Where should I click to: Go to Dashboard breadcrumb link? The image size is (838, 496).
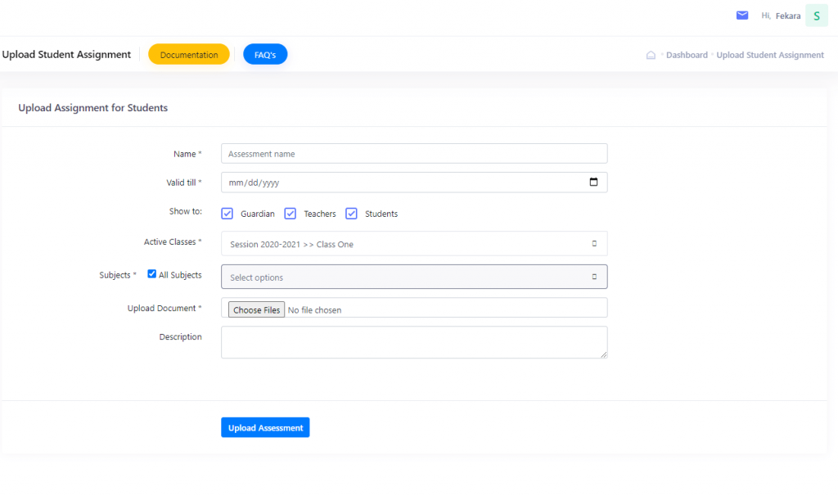click(687, 56)
